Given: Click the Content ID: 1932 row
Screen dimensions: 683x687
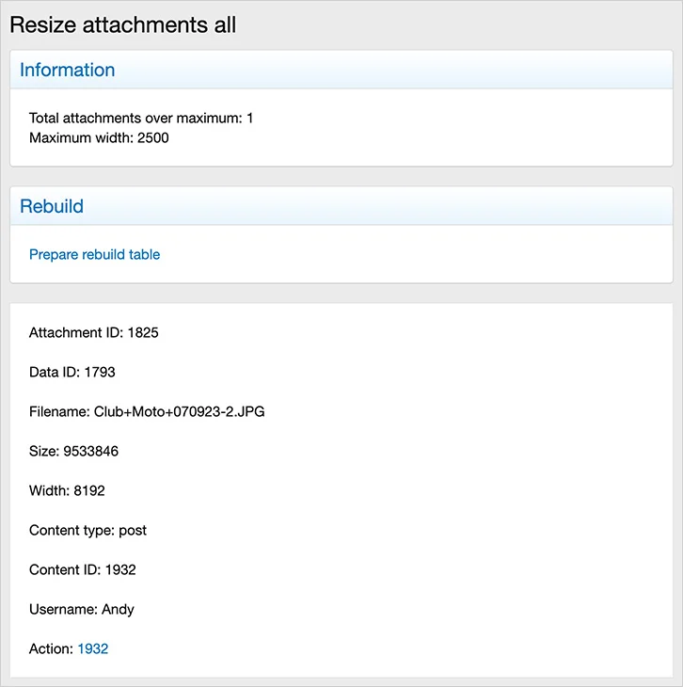Looking at the screenshot, I should point(83,569).
